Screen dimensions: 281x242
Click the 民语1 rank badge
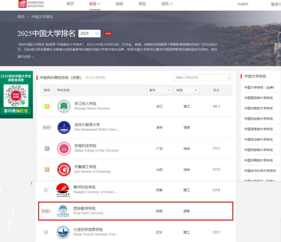(47, 127)
